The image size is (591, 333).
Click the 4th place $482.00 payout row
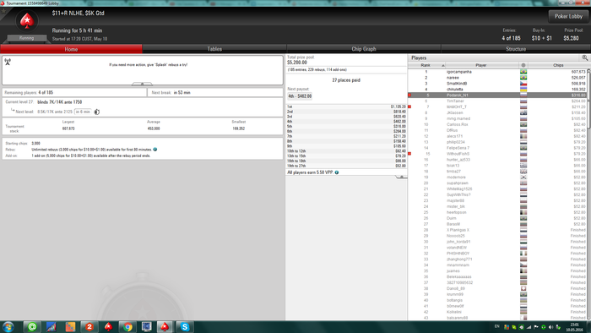click(x=346, y=122)
